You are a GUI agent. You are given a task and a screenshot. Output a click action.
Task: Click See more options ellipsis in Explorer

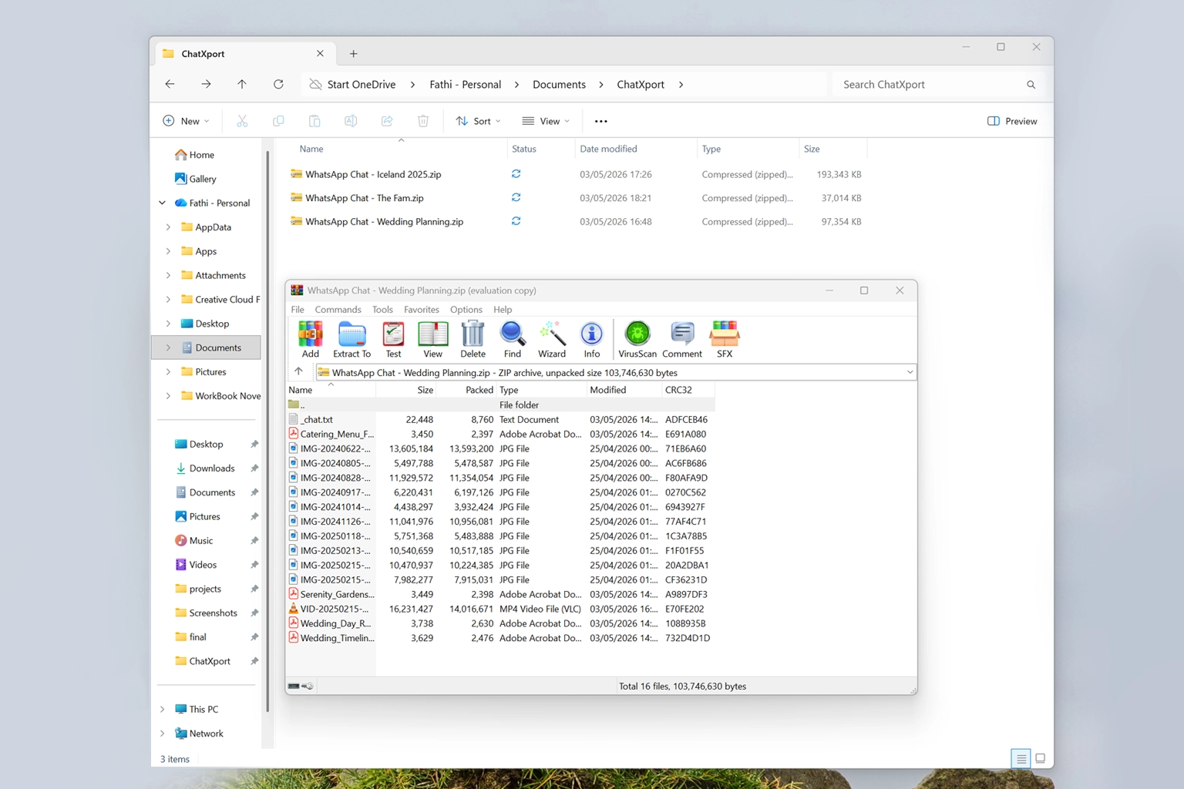tap(600, 121)
